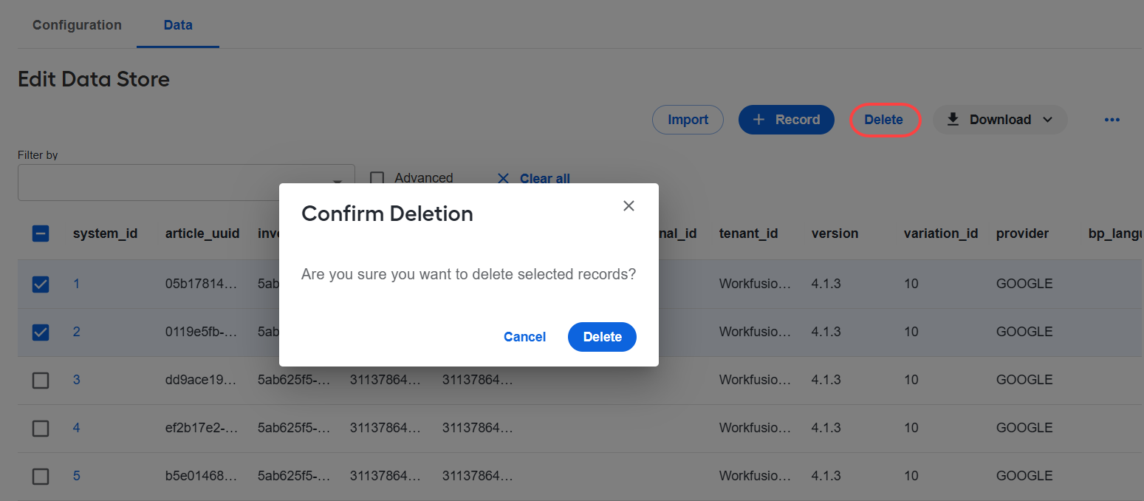Image resolution: width=1144 pixels, height=501 pixels.
Task: Uncheck the row 2 checkbox
Action: (x=41, y=332)
